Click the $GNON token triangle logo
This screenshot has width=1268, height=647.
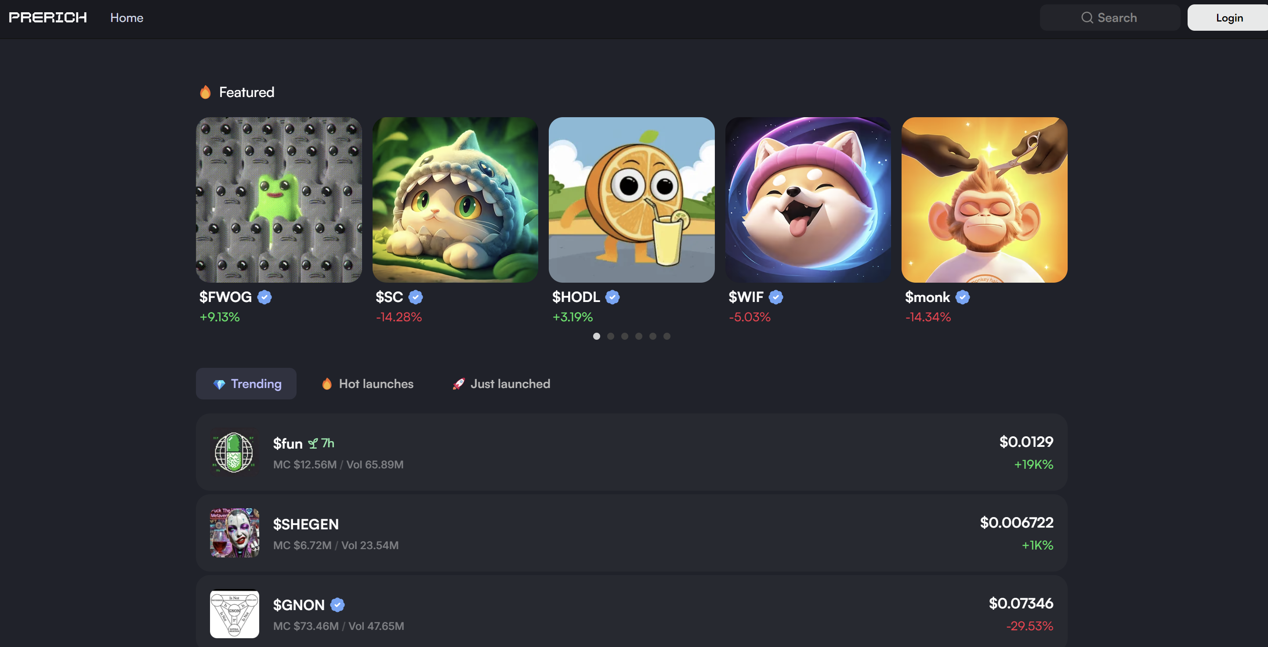pyautogui.click(x=234, y=614)
